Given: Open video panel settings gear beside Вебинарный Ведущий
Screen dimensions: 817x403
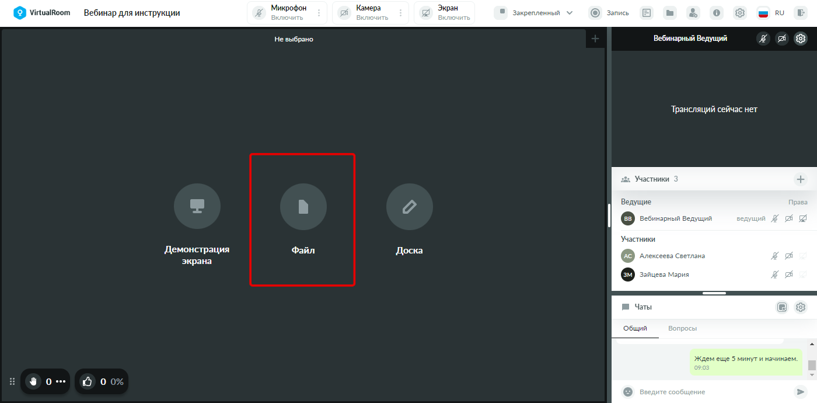Looking at the screenshot, I should (801, 39).
